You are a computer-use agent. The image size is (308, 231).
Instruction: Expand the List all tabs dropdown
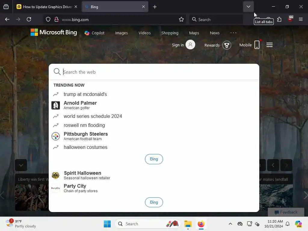point(248,7)
